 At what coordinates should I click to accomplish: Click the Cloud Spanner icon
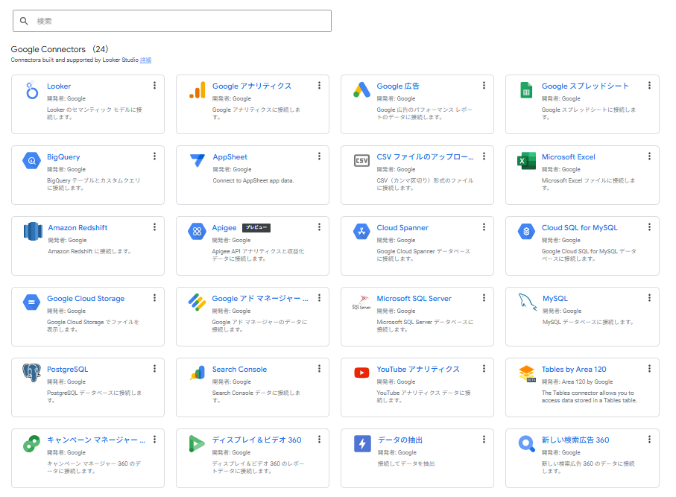tap(361, 232)
